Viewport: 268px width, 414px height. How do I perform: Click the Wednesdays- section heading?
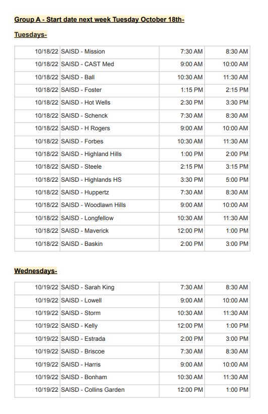click(x=36, y=271)
